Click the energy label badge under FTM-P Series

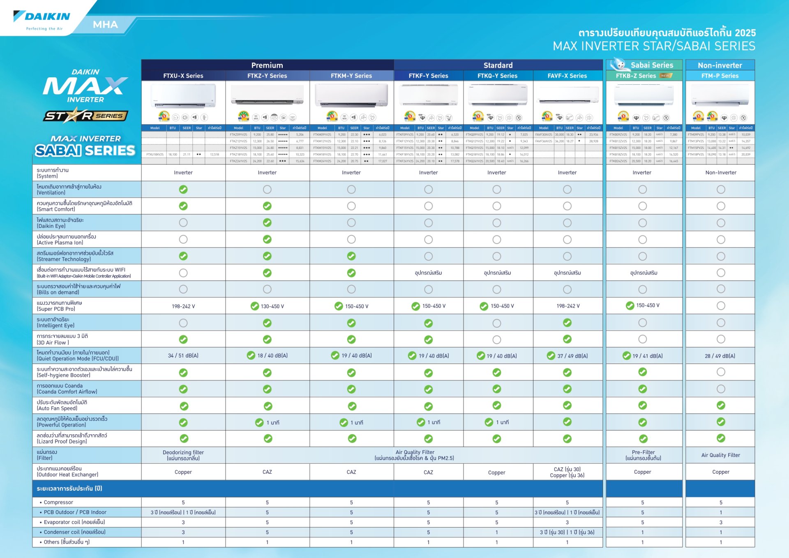698,117
